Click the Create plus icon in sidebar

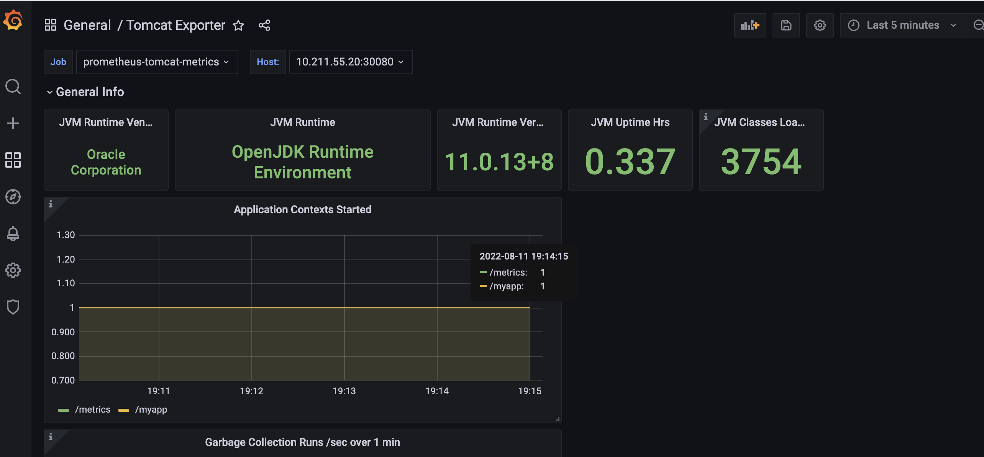point(13,123)
